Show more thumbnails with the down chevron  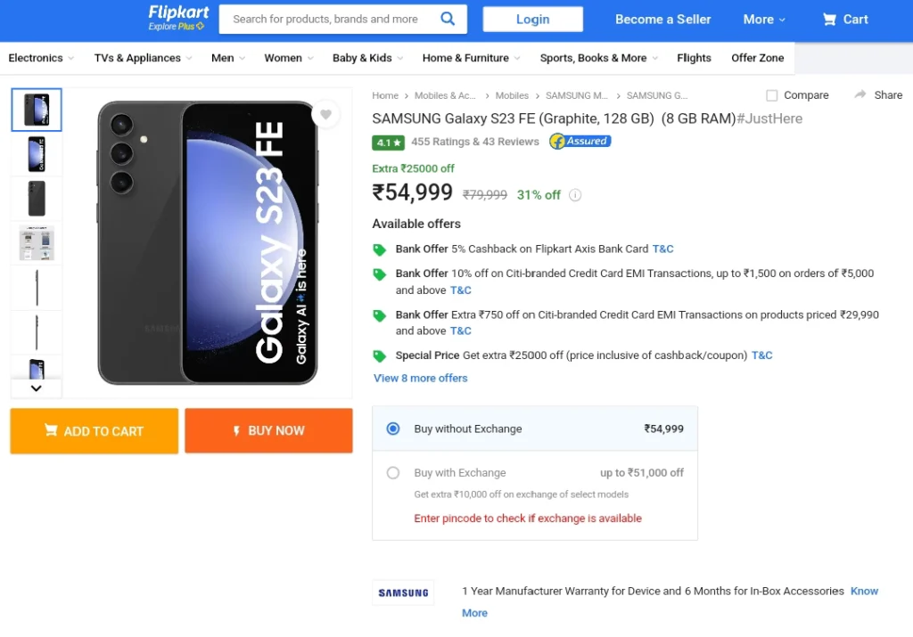point(36,388)
